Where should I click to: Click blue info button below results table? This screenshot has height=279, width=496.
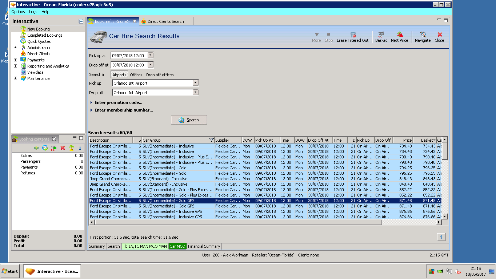(x=441, y=237)
